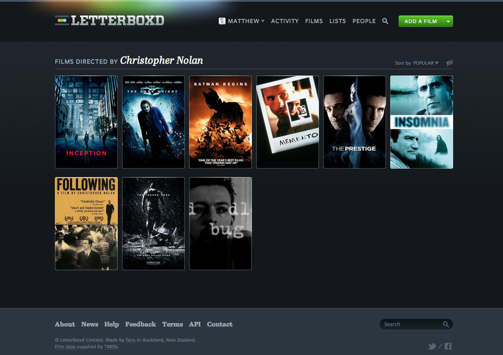Follow the 'Film data' footer link
The image size is (503, 355).
click(65, 347)
